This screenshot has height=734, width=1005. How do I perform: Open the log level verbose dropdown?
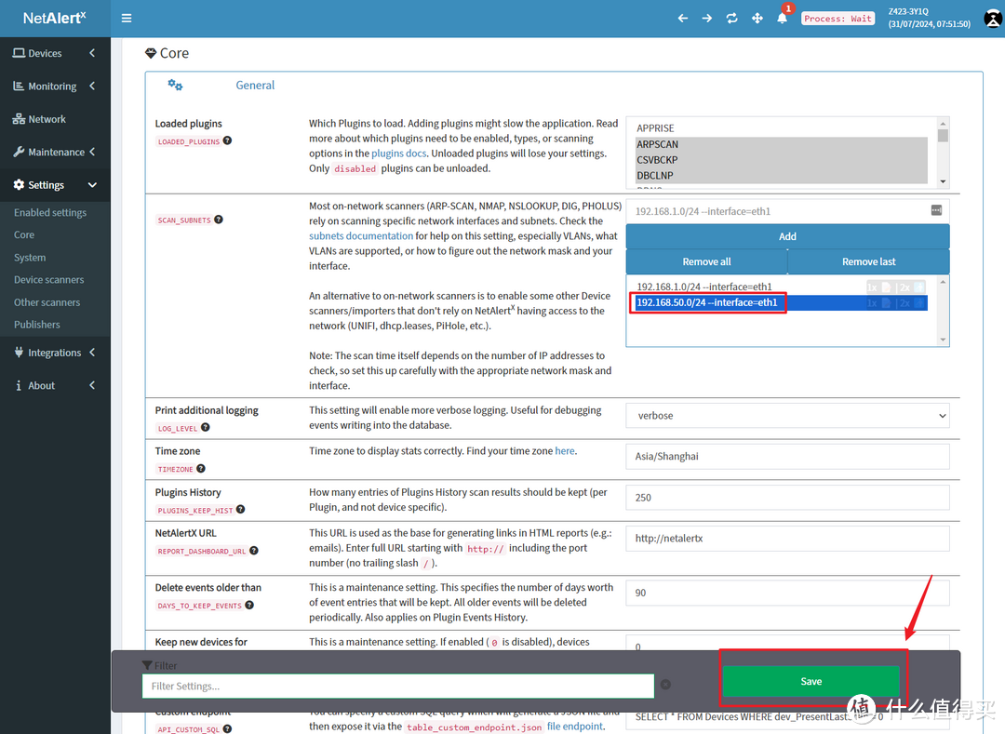pyautogui.click(x=787, y=416)
